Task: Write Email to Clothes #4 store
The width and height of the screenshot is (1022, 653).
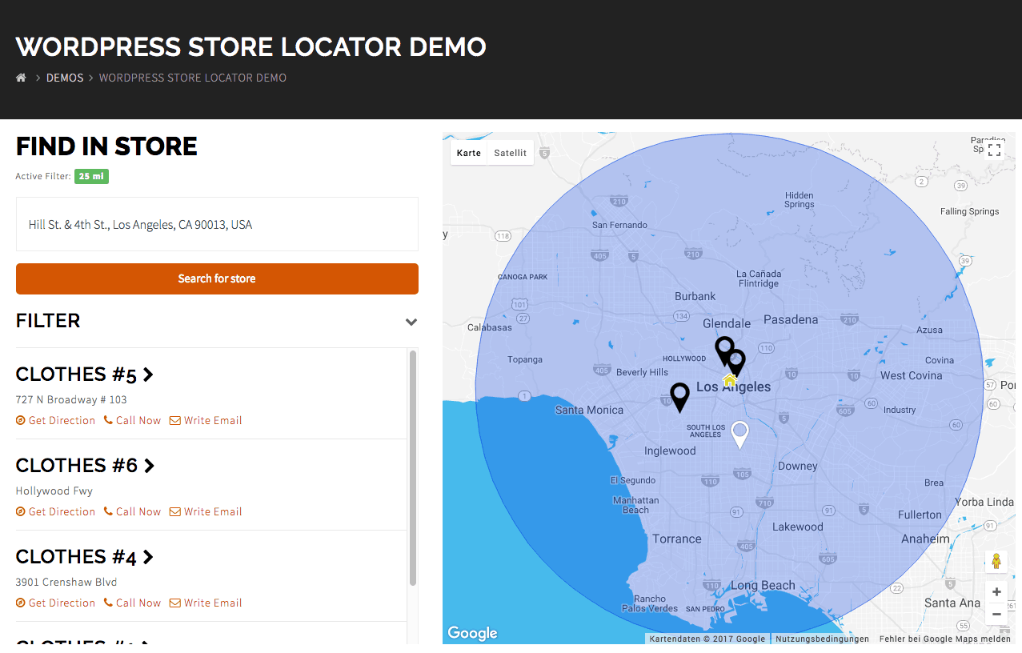Action: click(x=206, y=603)
